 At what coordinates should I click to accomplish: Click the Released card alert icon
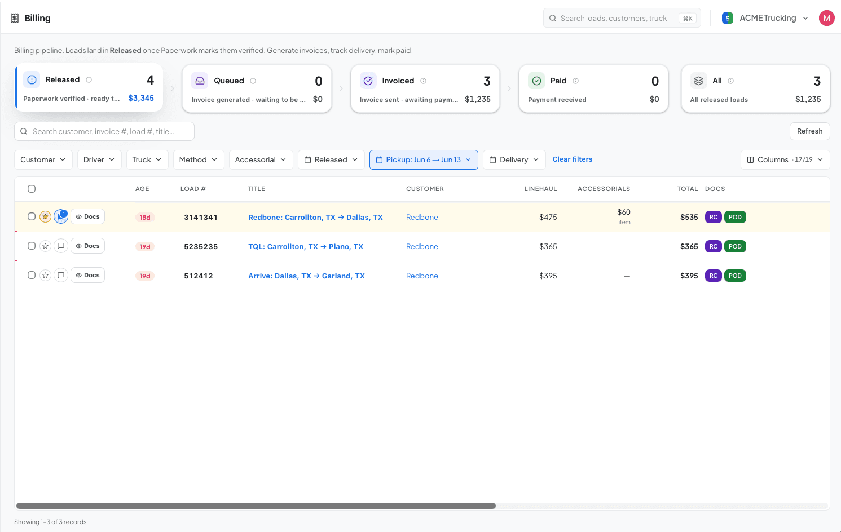(x=32, y=79)
